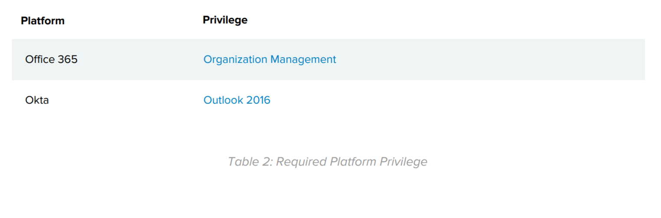
Task: Click "Table 2:" at caption start
Action: 250,162
